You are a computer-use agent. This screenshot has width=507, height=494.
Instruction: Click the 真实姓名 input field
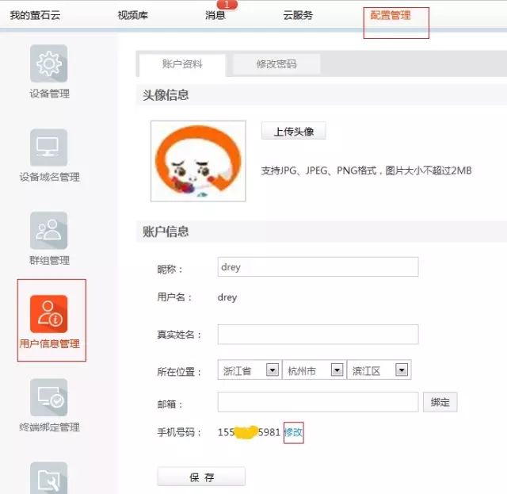click(318, 335)
